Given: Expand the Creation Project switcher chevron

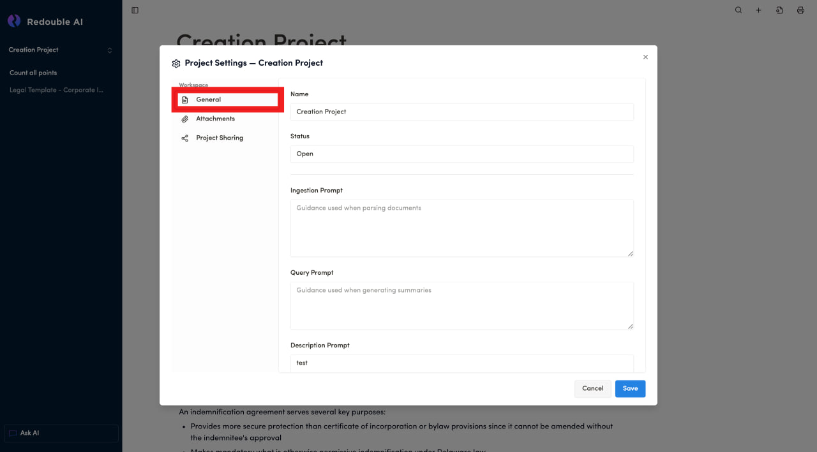Looking at the screenshot, I should (x=109, y=50).
